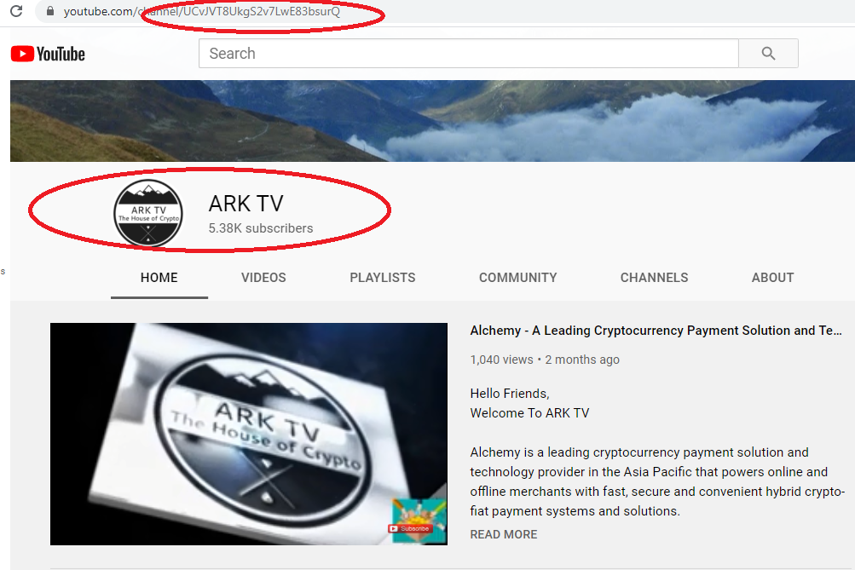Click the magnifier search button
This screenshot has width=855, height=570.
click(768, 54)
